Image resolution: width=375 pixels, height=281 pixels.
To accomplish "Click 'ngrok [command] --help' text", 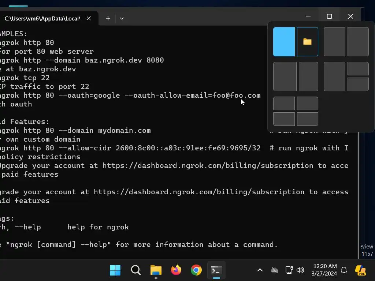I will click(59, 245).
